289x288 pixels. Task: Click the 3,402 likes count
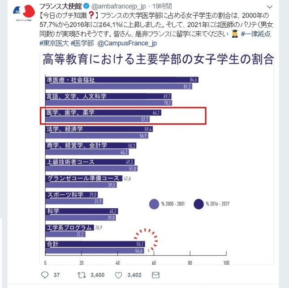pos(134,275)
